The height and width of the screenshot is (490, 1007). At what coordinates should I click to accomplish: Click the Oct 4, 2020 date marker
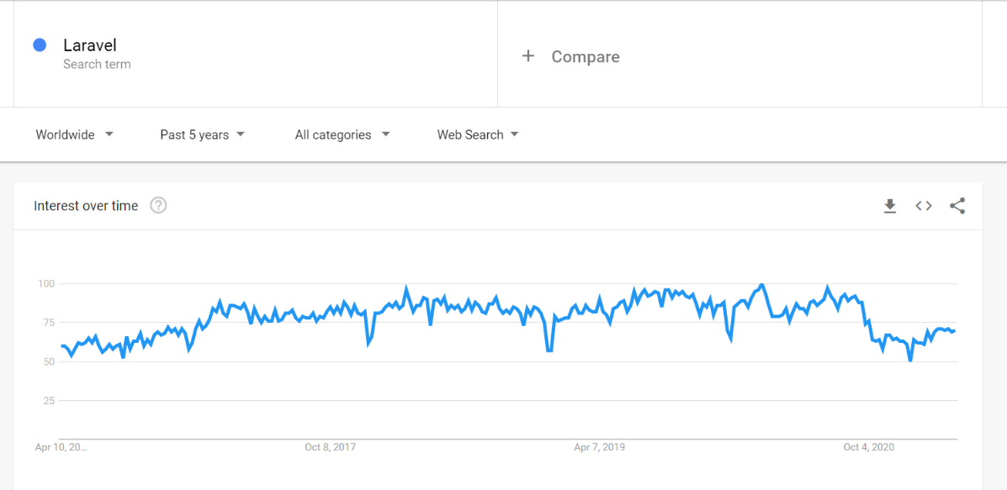[868, 447]
